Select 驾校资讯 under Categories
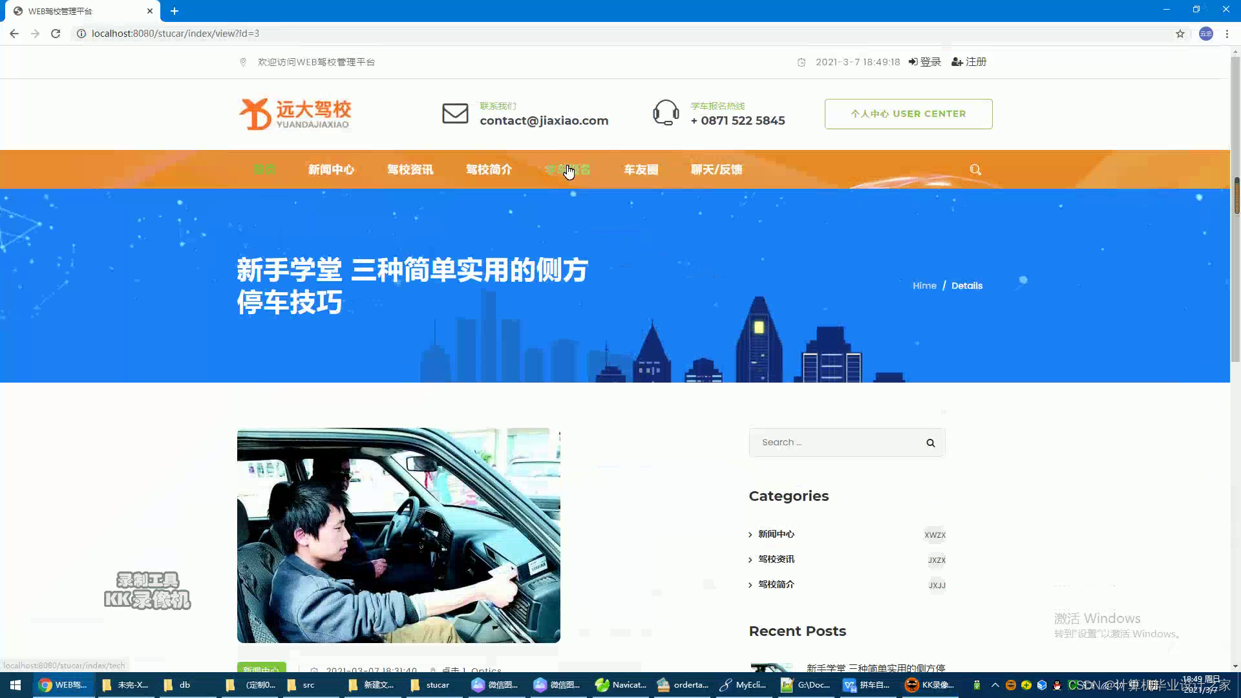 [x=776, y=559]
